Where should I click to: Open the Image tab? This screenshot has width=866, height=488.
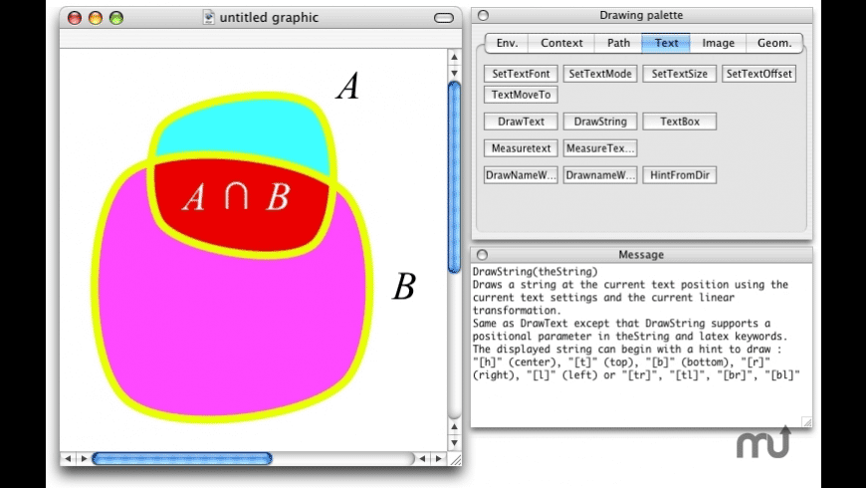pyautogui.click(x=718, y=43)
